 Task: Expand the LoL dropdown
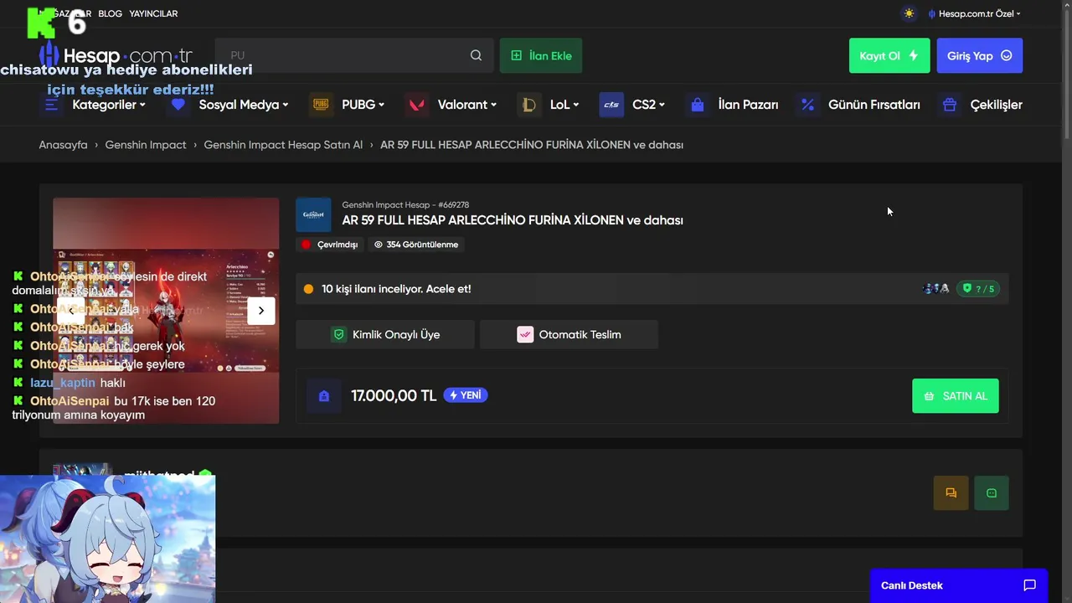point(565,105)
